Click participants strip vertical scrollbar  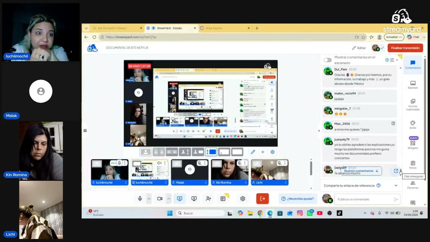coord(311,168)
